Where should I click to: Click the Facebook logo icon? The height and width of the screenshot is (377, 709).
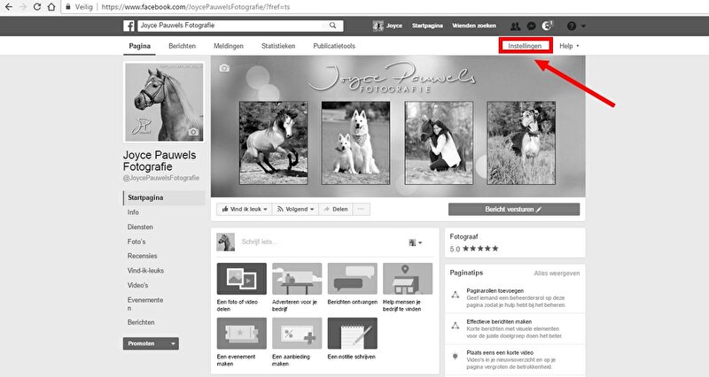point(129,26)
